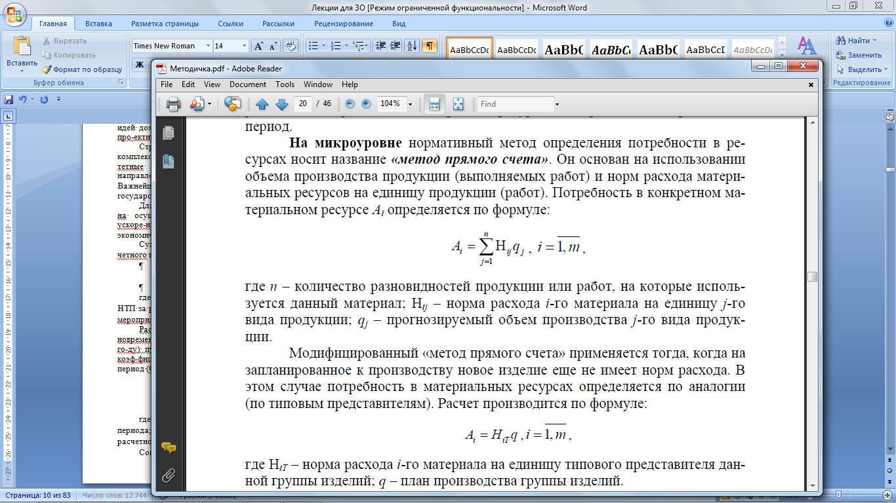Click Формат по образцу format painter
Screen dimensions: 896x503
(82, 69)
